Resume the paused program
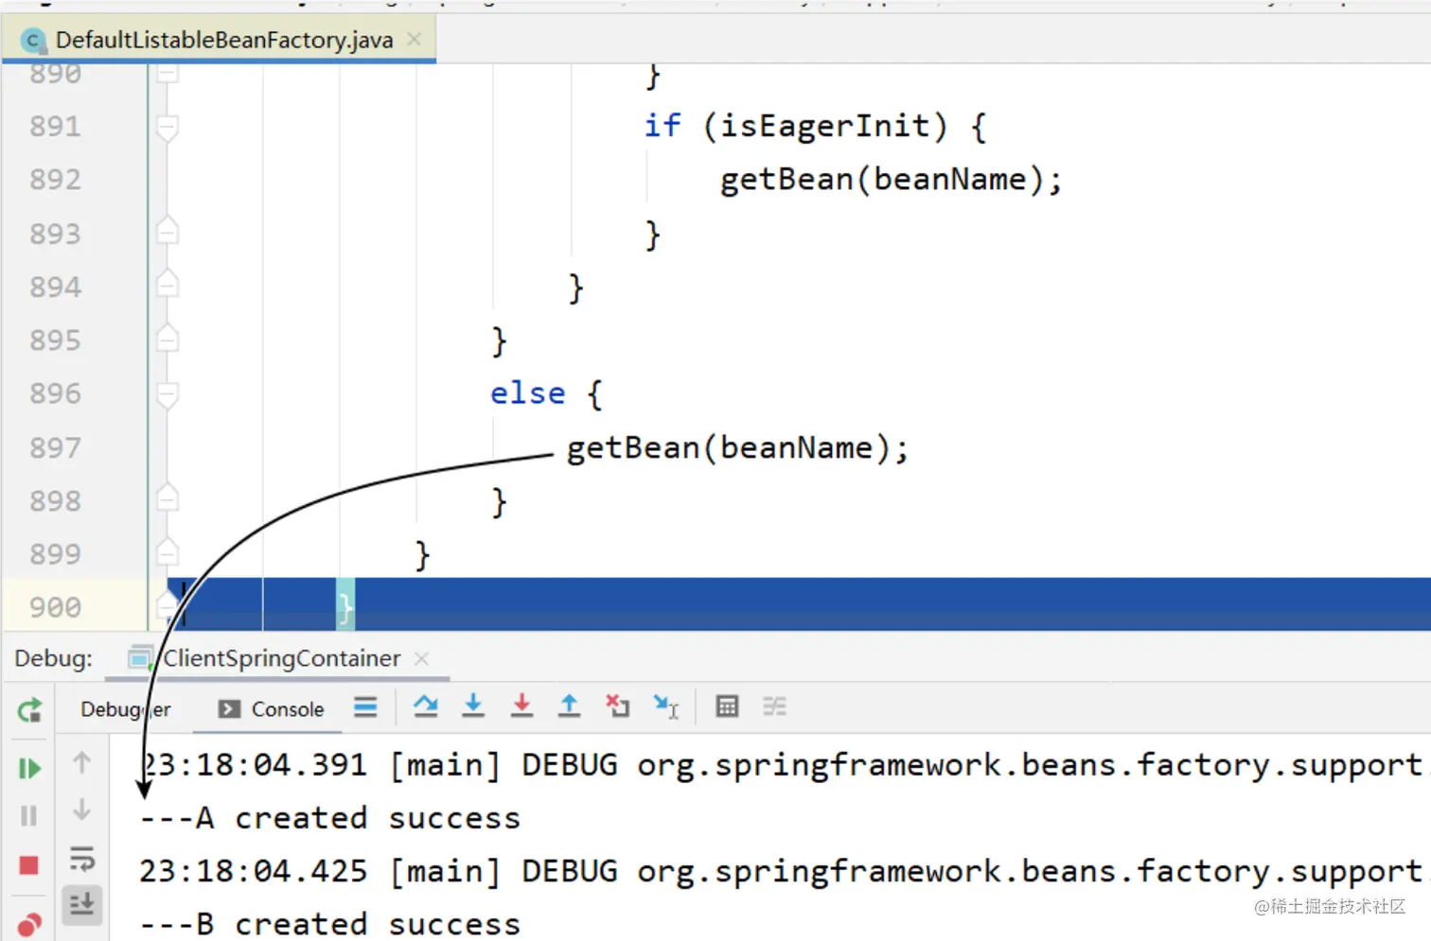The height and width of the screenshot is (941, 1431). [29, 768]
